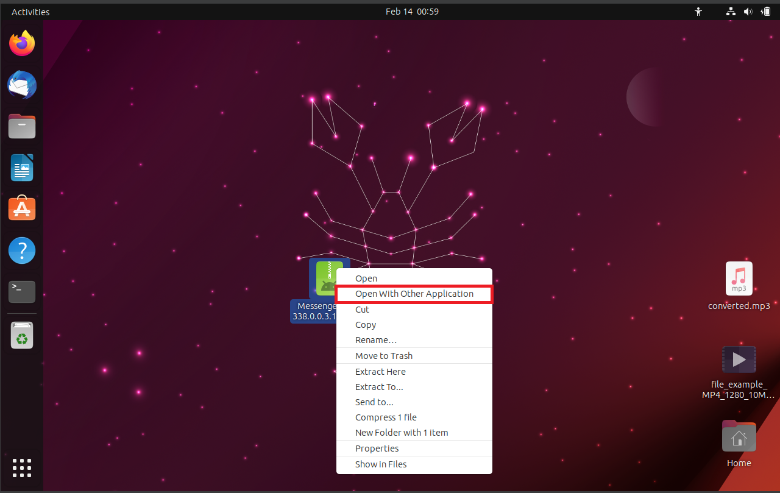
Task: Open the Files application in the dock
Action: (22, 126)
